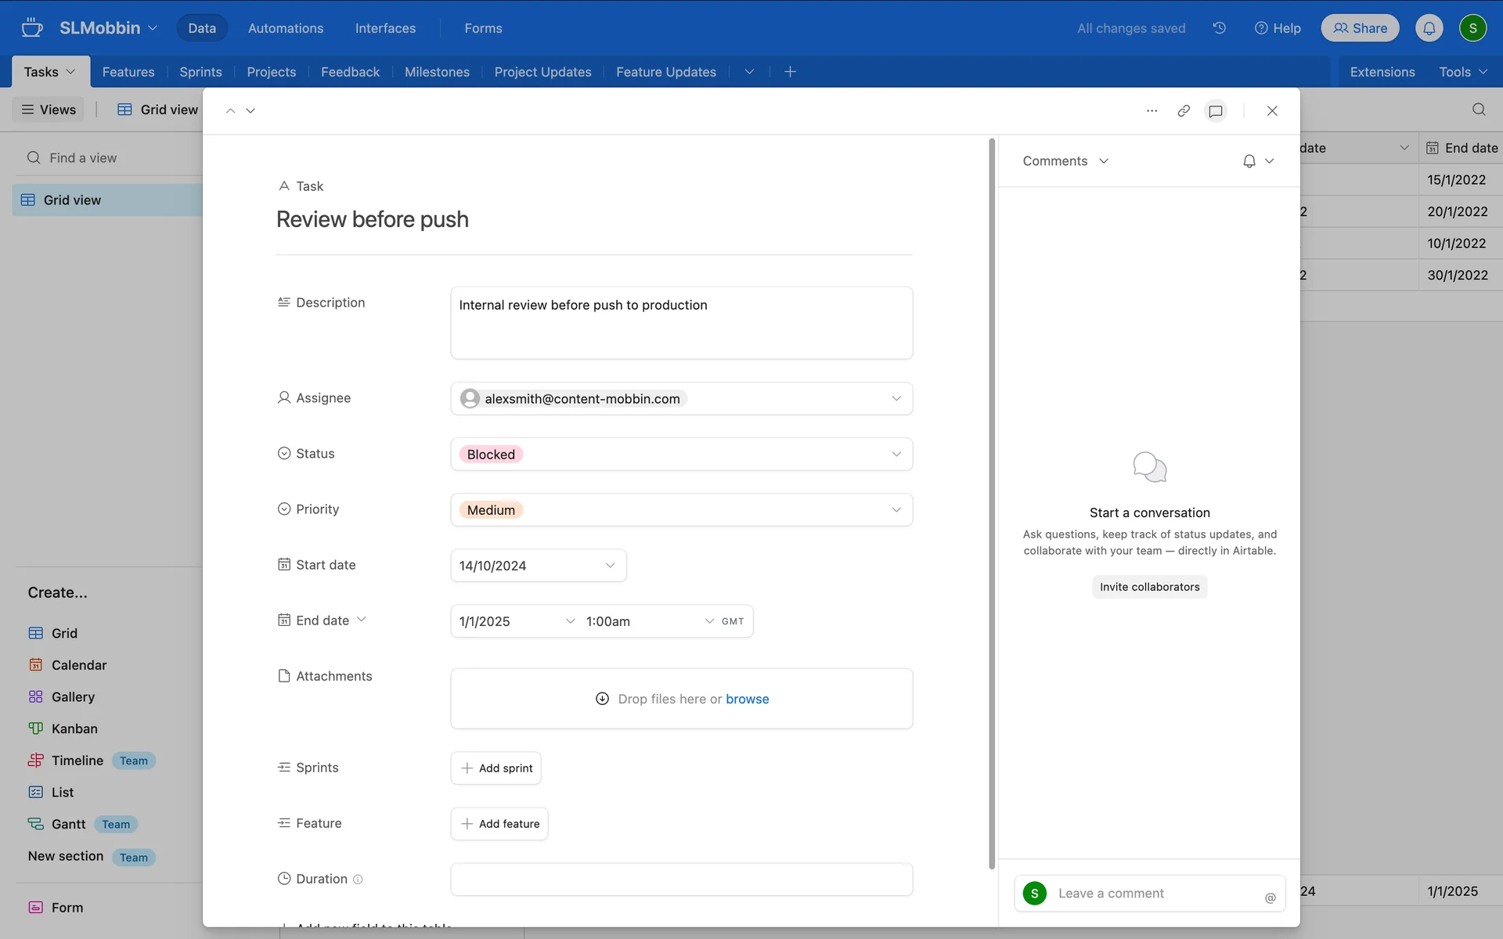
Task: Expand the Priority dropdown showing Medium
Action: pyautogui.click(x=896, y=510)
